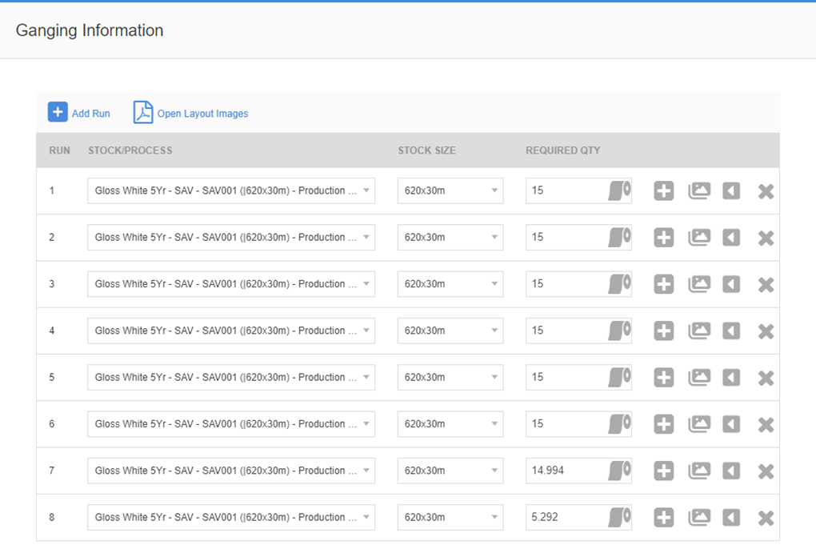816x553 pixels.
Task: Open layout image icon for run 1
Action: [x=699, y=191]
